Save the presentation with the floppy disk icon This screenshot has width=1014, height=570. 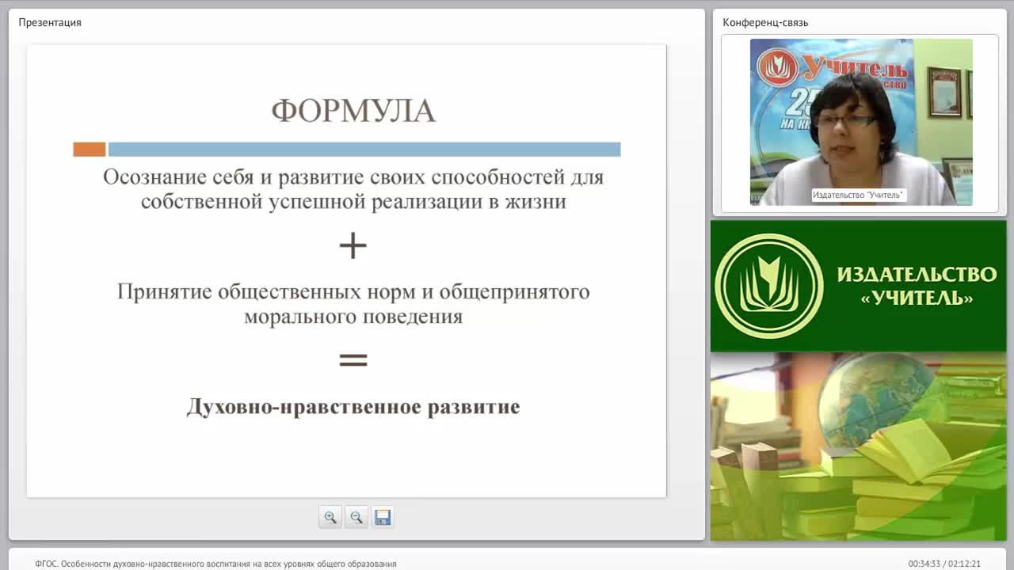[383, 517]
